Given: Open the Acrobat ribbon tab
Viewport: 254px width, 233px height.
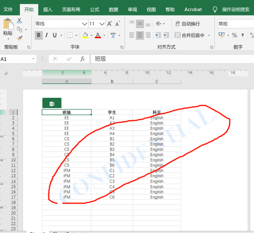Looking at the screenshot, I should point(193,9).
